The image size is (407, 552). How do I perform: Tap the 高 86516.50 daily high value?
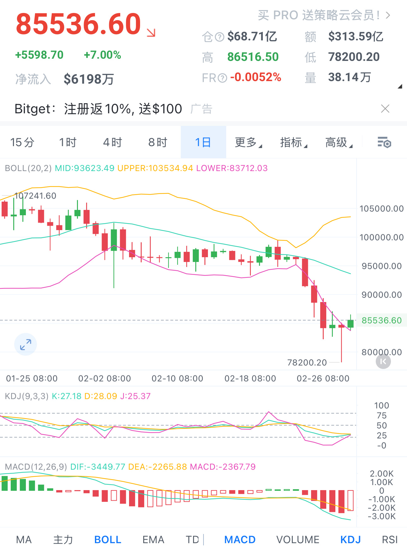253,57
